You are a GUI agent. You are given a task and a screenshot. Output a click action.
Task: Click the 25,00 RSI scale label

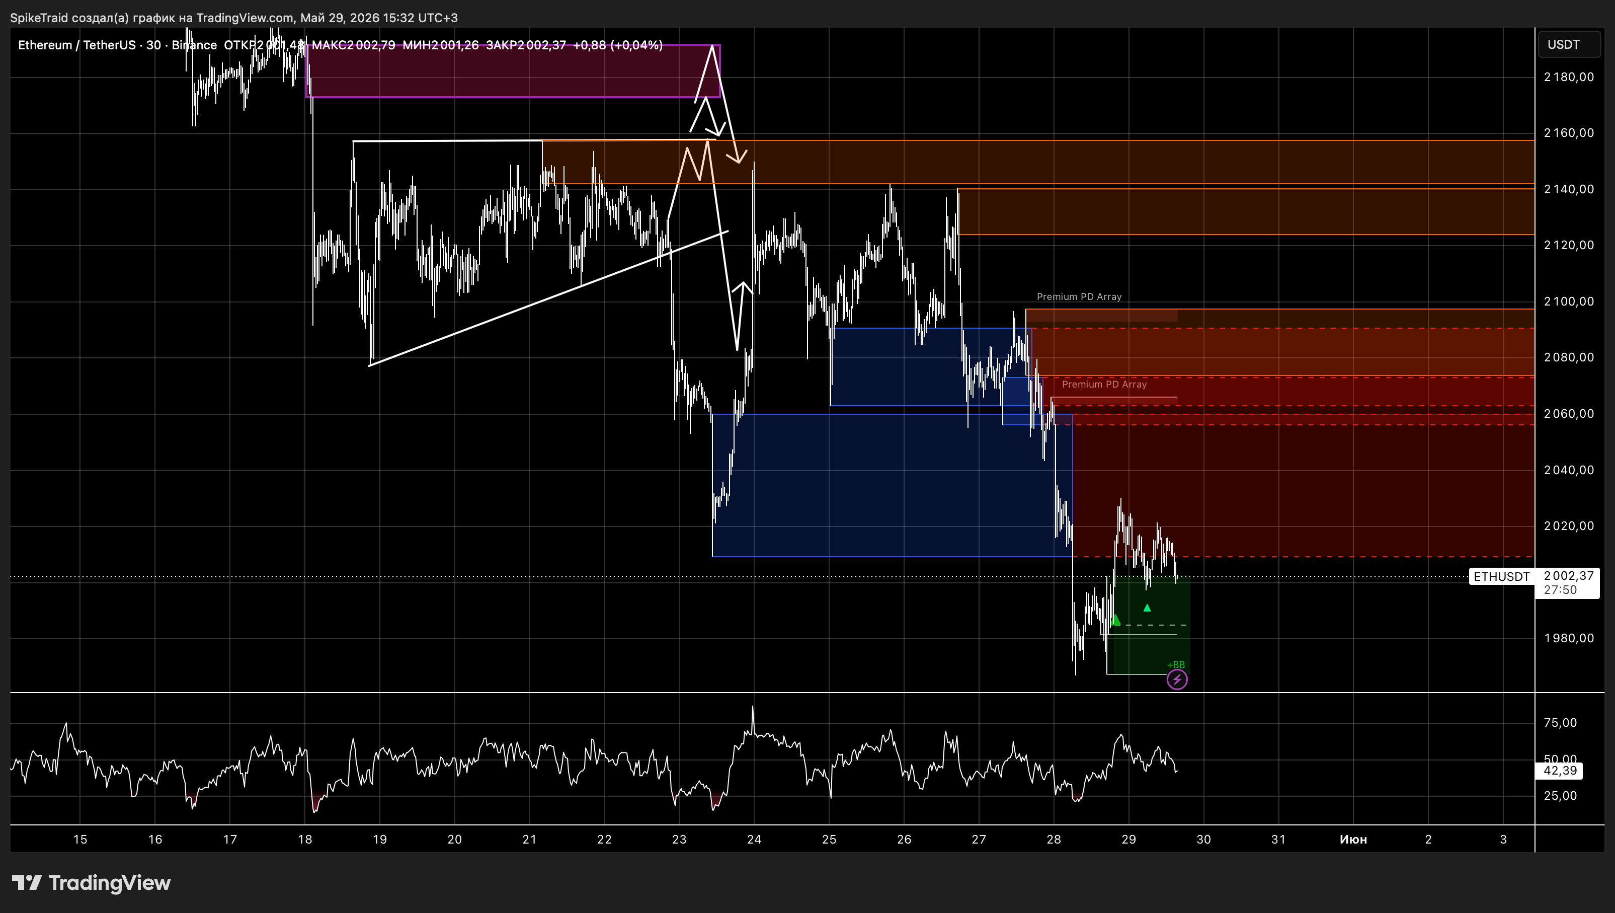[x=1560, y=795]
